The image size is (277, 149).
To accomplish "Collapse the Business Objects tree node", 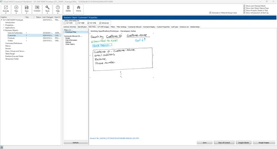I will [x=4, y=30].
